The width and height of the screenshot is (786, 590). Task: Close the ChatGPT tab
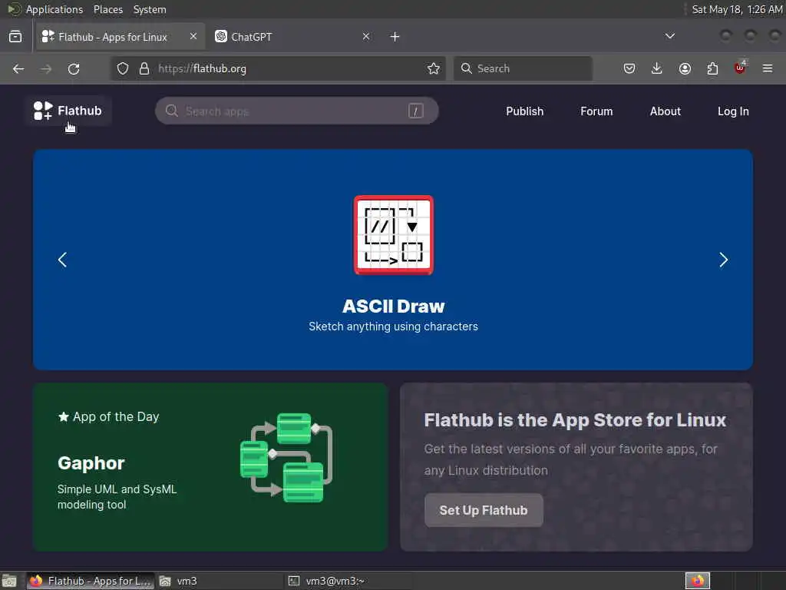click(x=366, y=37)
